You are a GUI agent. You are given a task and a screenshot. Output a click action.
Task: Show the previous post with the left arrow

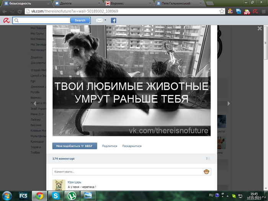point(35,103)
